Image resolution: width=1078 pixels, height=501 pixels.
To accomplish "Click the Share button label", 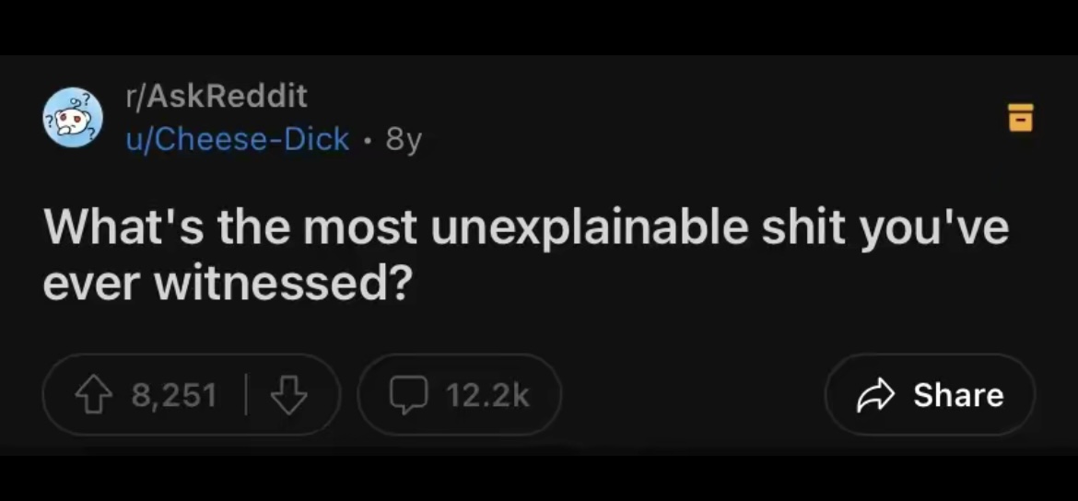I will click(x=958, y=395).
